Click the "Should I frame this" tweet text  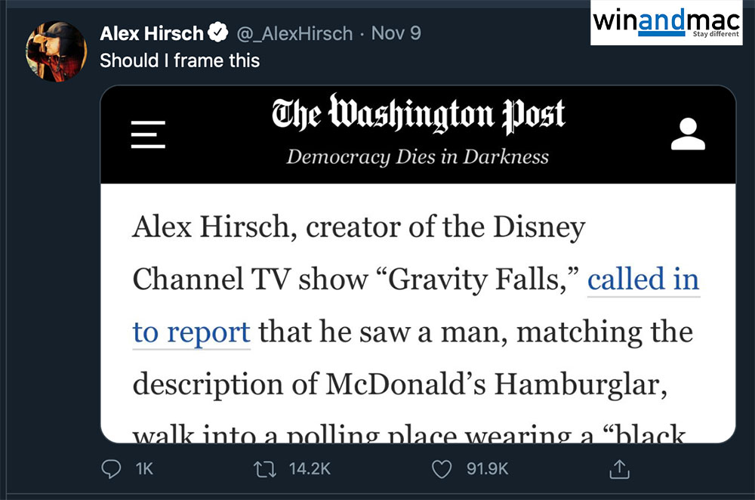tap(180, 60)
